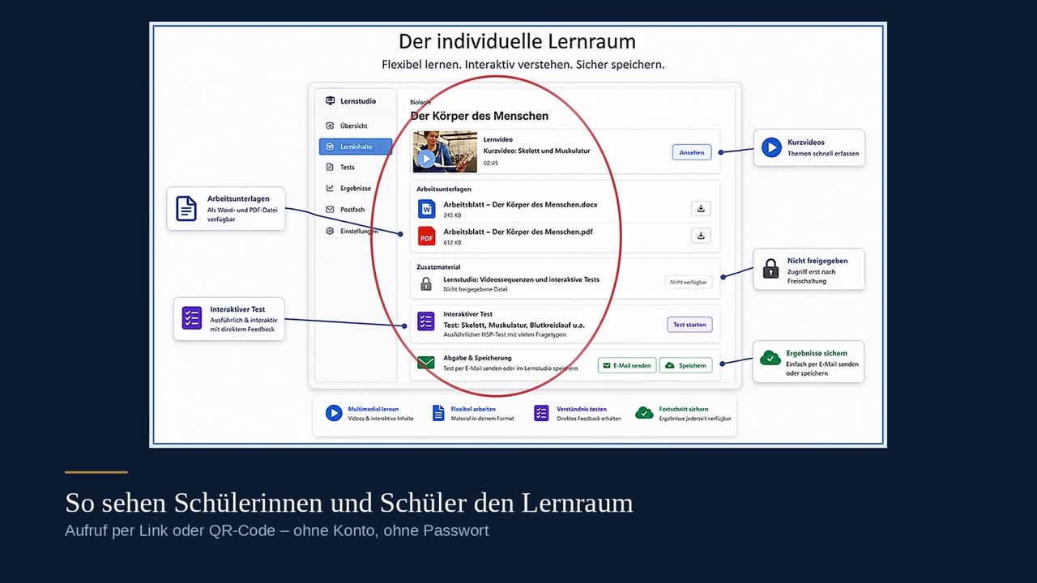Click the checklist icon beside Verständnis testen
This screenshot has width=1037, height=583.
(x=541, y=413)
